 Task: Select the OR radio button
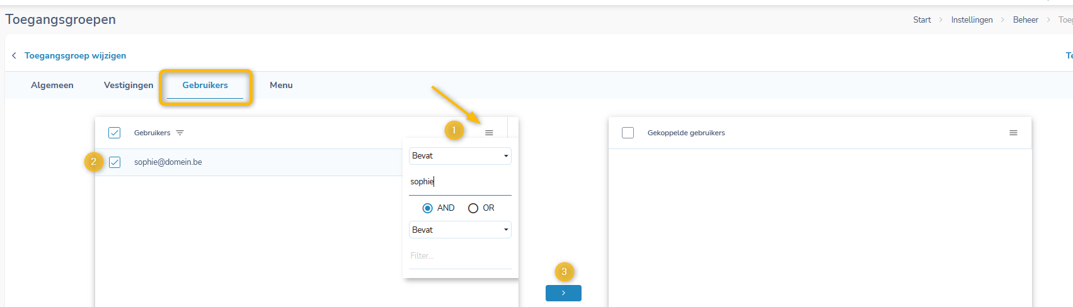pyautogui.click(x=473, y=208)
